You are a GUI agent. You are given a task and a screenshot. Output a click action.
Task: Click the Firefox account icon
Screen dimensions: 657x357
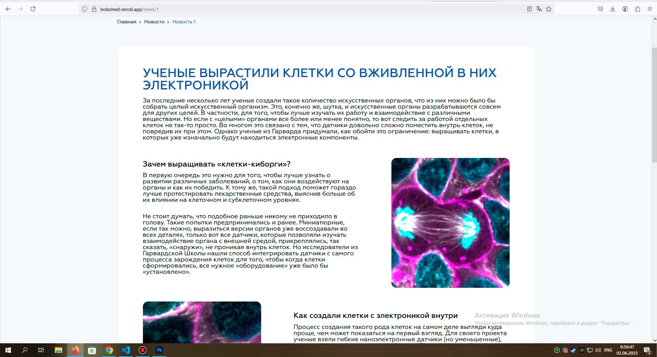625,9
